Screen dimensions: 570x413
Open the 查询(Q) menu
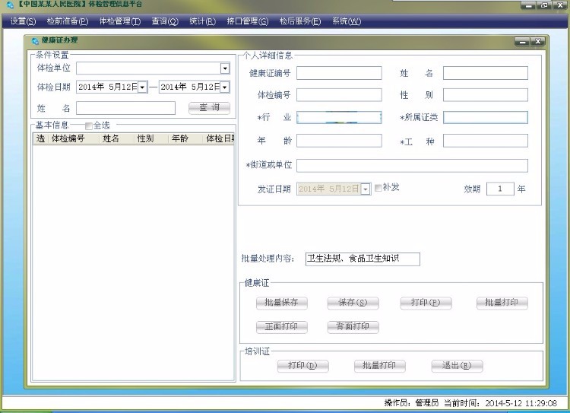(x=165, y=21)
